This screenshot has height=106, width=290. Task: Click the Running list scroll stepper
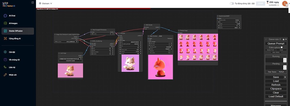[x=285, y=60]
